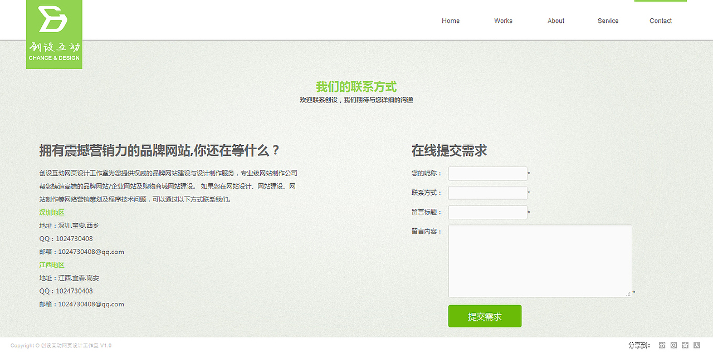Screen dimensions: 713x353
Task: Focus the 您的昵称 nickname field
Action: point(487,174)
